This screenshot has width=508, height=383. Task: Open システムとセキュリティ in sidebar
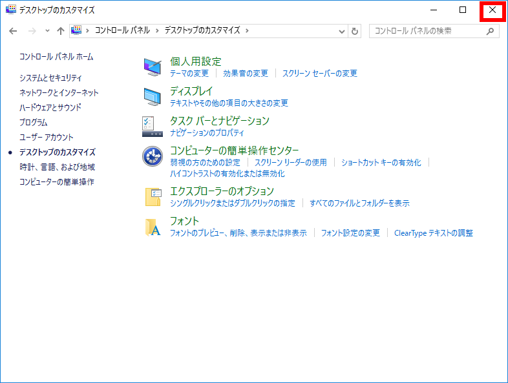coord(50,78)
